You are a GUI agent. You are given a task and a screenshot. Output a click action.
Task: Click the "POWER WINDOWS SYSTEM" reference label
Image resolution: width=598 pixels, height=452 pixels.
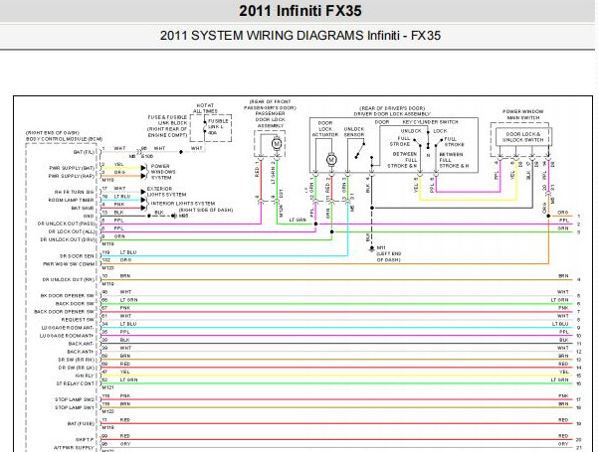click(x=163, y=172)
